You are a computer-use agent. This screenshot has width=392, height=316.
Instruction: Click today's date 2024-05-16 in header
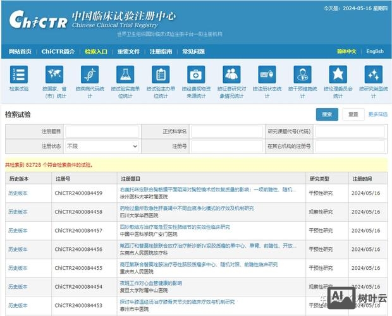357,8
